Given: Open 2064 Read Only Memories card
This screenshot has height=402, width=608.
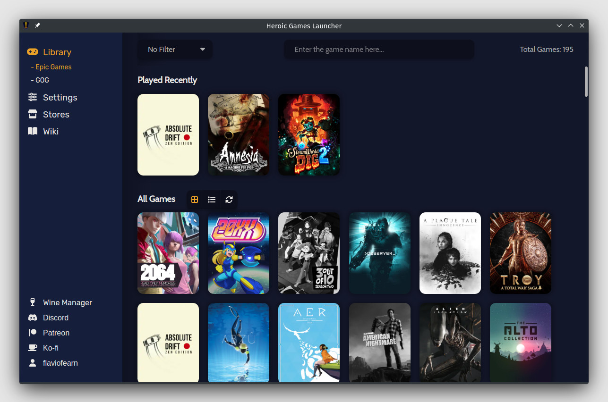Looking at the screenshot, I should [168, 253].
